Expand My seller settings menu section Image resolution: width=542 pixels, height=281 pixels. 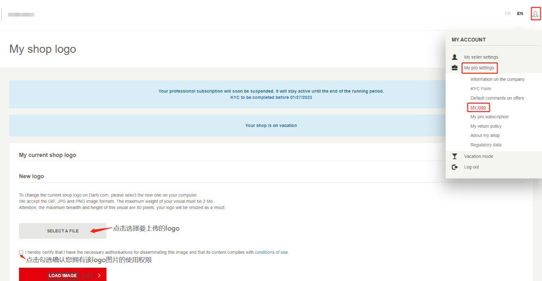tap(481, 57)
